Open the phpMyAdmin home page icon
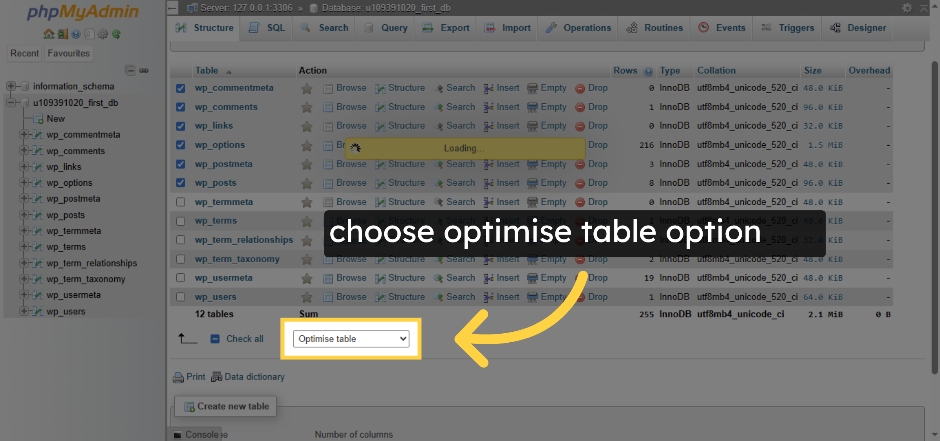This screenshot has height=441, width=940. (49, 34)
